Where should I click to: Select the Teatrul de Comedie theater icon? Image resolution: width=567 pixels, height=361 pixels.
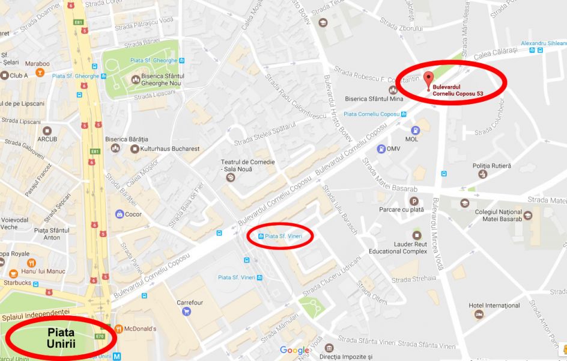click(231, 177)
